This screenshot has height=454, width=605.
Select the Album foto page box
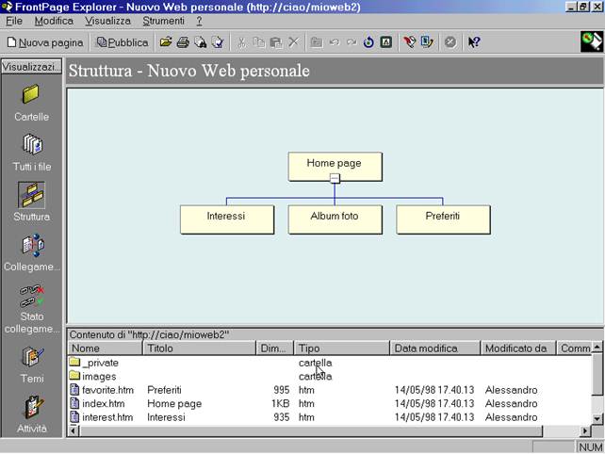(x=335, y=219)
